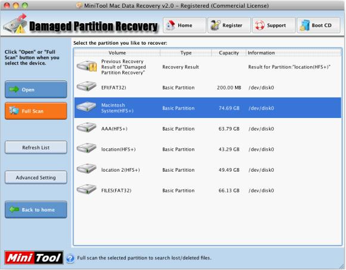
Task: Open the Register dialog button
Action: (229, 26)
